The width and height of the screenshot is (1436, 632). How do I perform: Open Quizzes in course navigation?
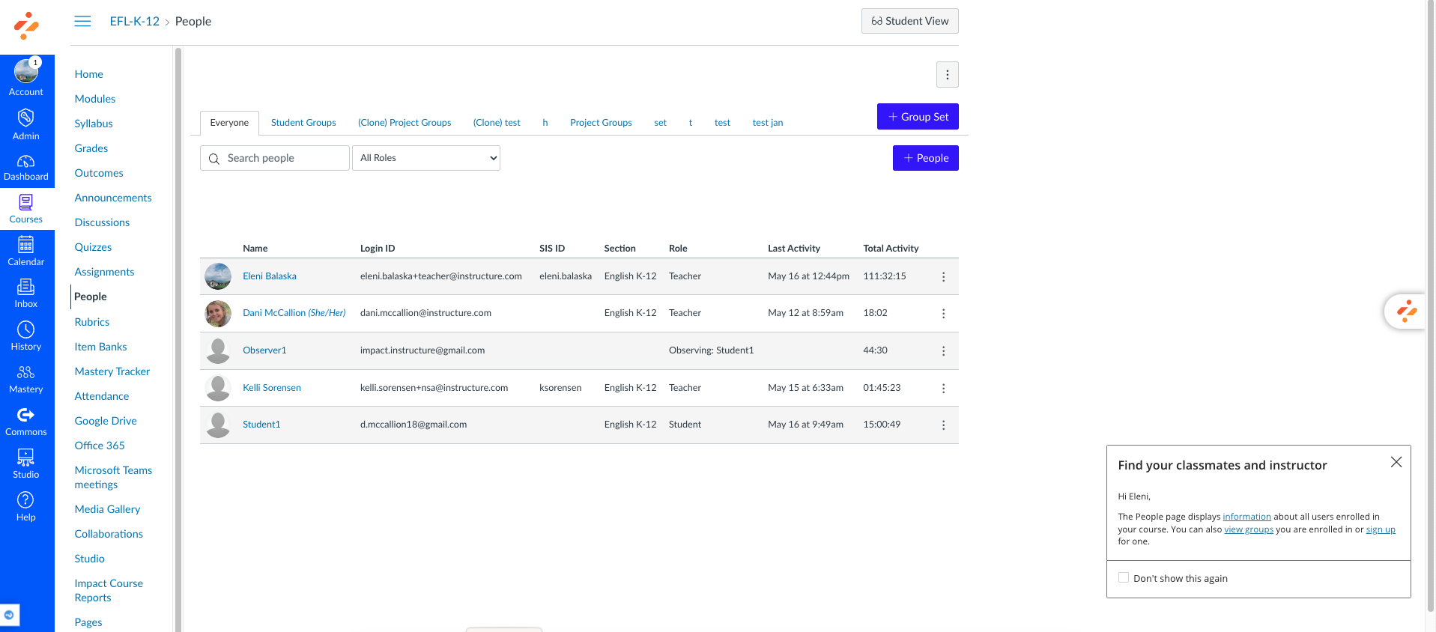coord(93,247)
